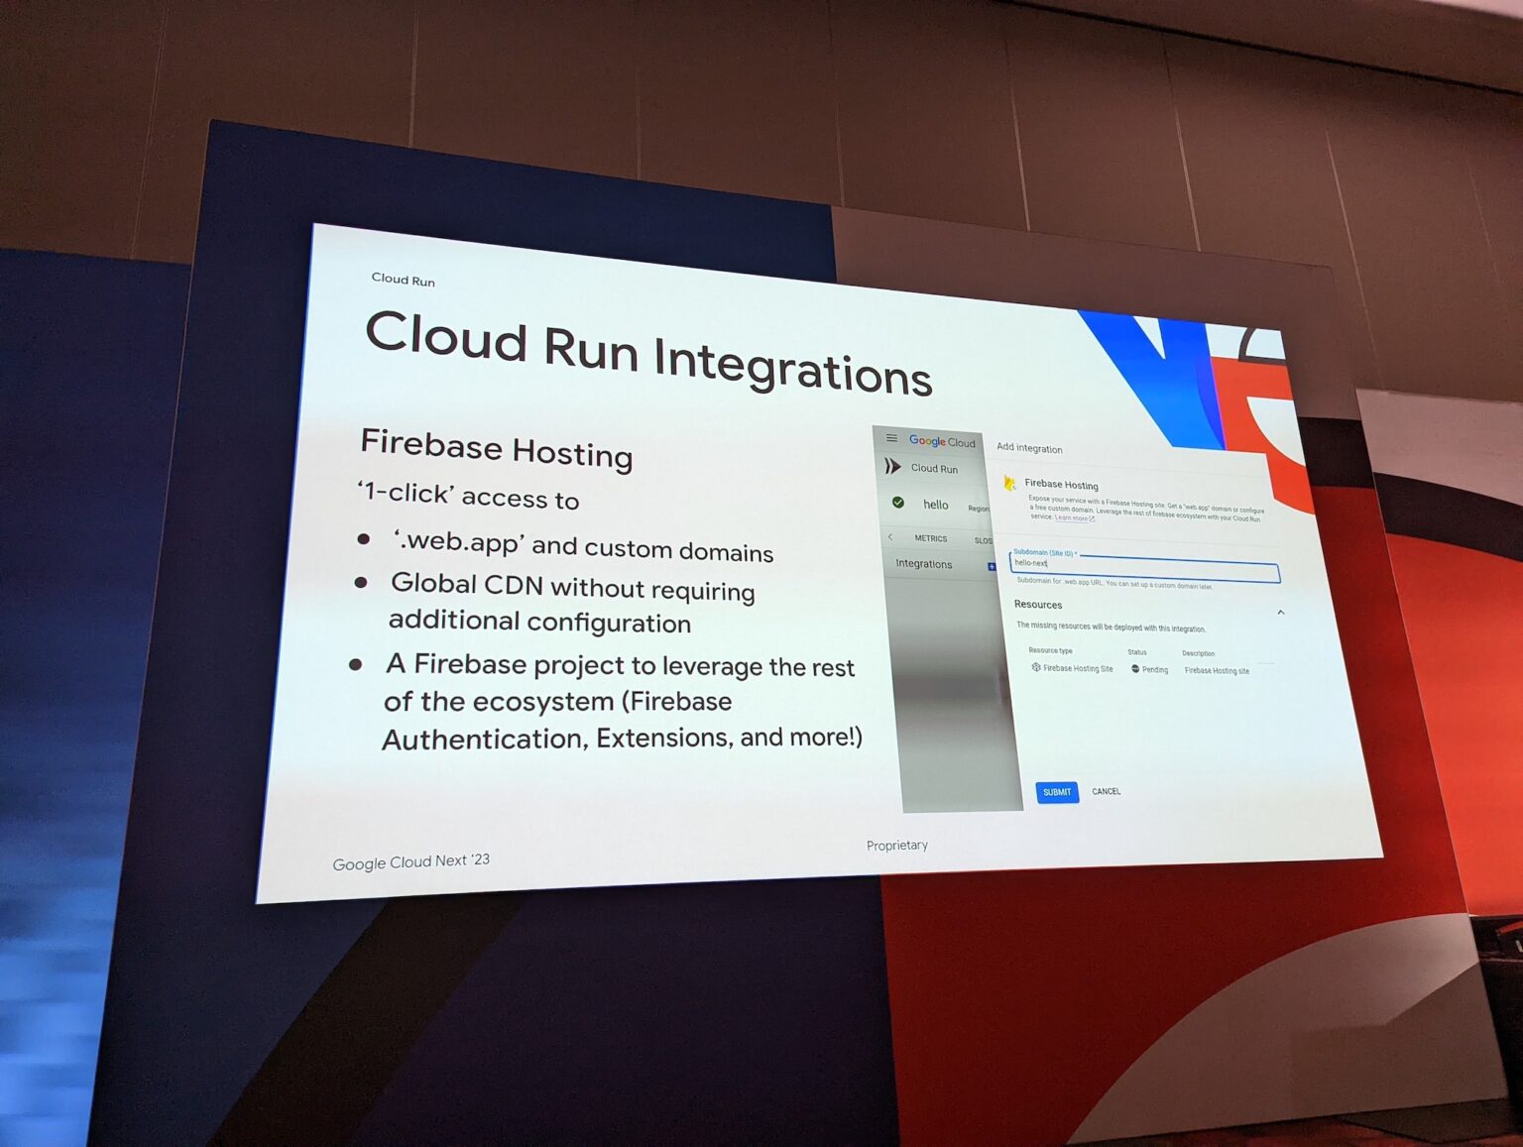
Task: Click the Firebase Hosting Site resource icon
Action: pos(1037,668)
